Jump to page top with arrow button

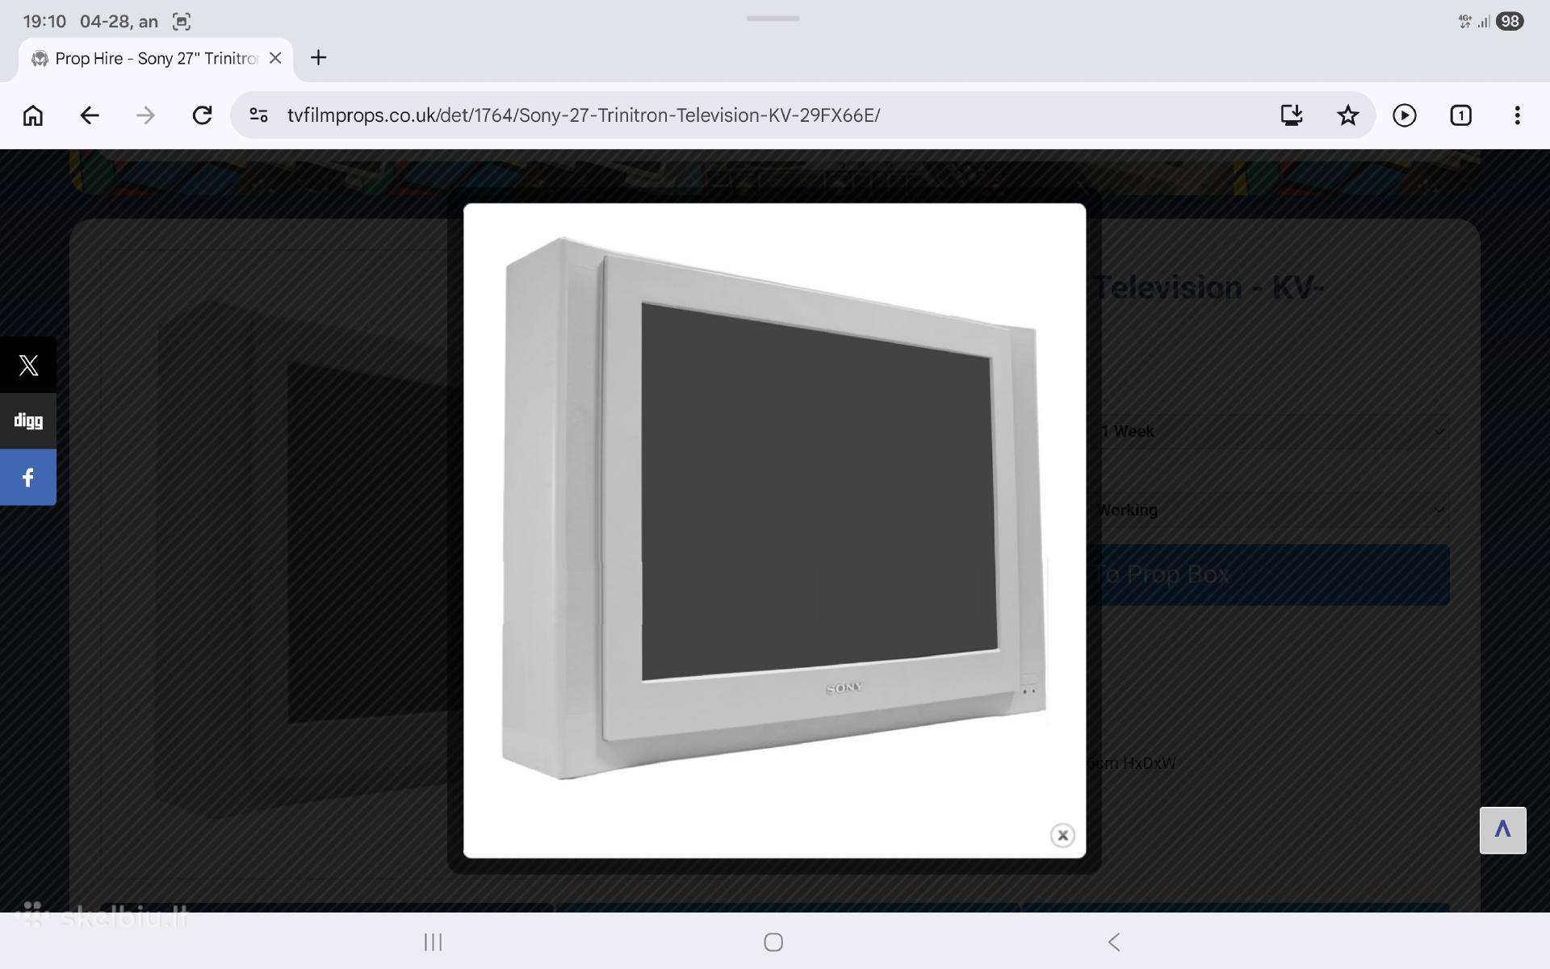coord(1502,830)
